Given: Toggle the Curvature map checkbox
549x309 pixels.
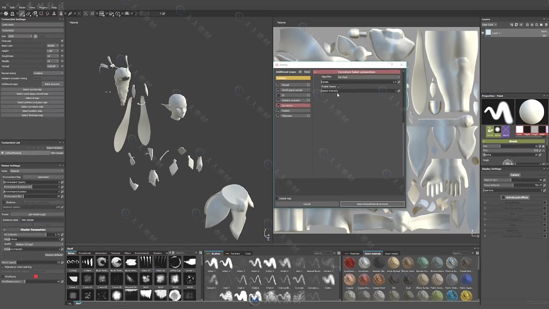Looking at the screenshot, I should click(x=279, y=106).
